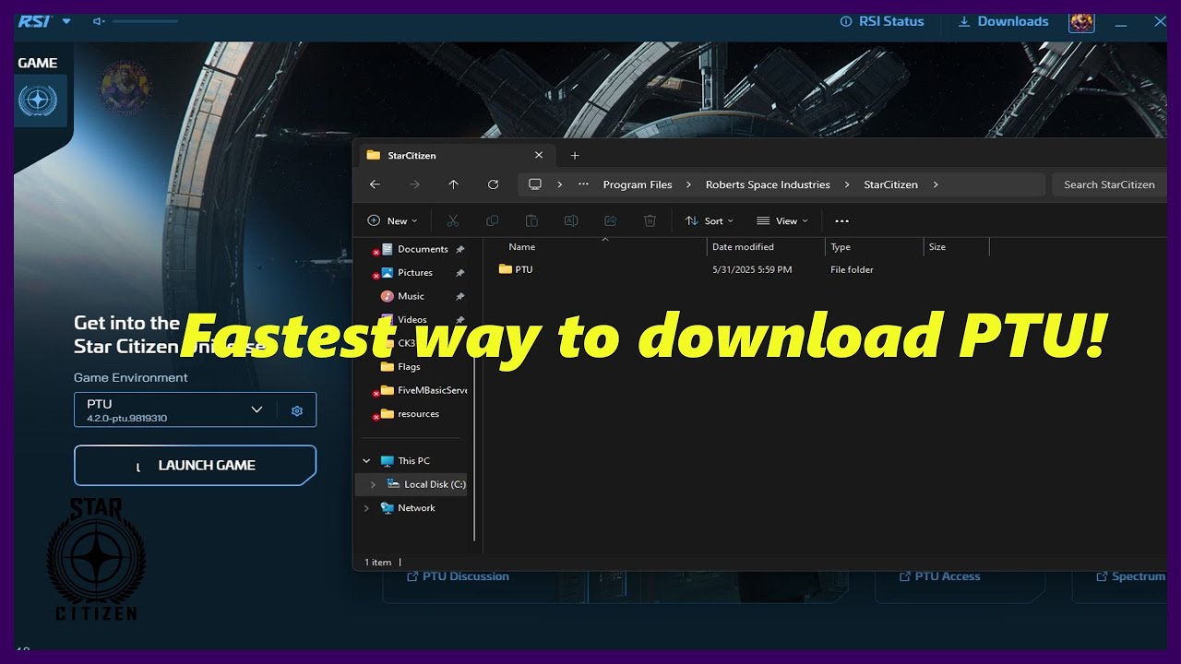Go forward in File Explorer
This screenshot has height=664, width=1181.
point(414,184)
